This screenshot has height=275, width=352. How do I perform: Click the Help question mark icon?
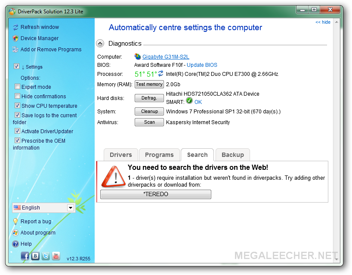pyautogui.click(x=15, y=244)
